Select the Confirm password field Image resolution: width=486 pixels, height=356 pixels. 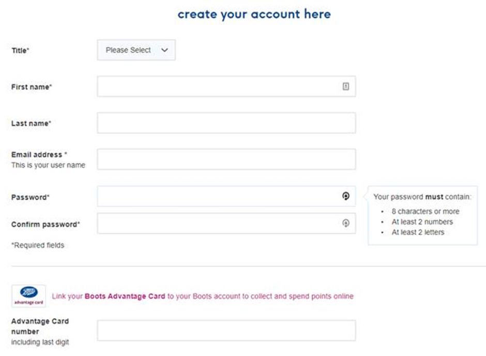pos(226,223)
